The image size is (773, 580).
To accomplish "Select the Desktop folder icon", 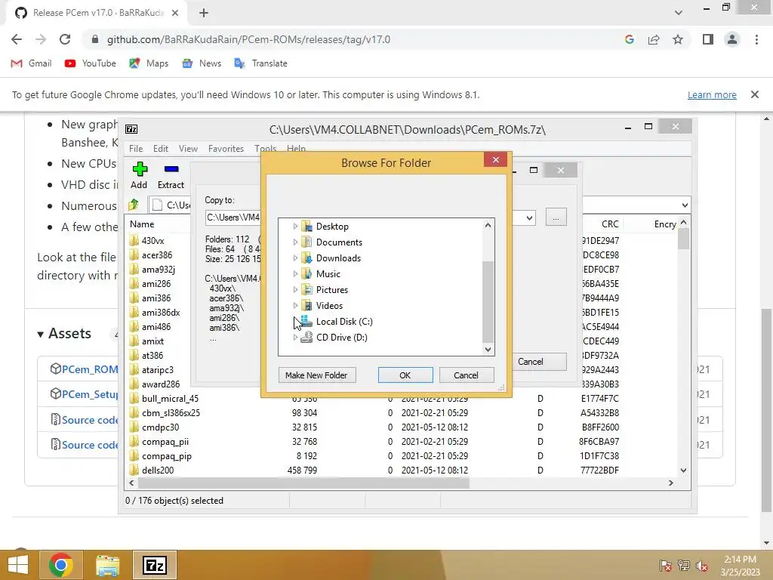I will click(306, 227).
